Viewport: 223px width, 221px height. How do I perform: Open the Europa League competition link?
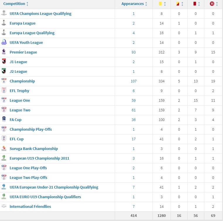tap(23, 23)
